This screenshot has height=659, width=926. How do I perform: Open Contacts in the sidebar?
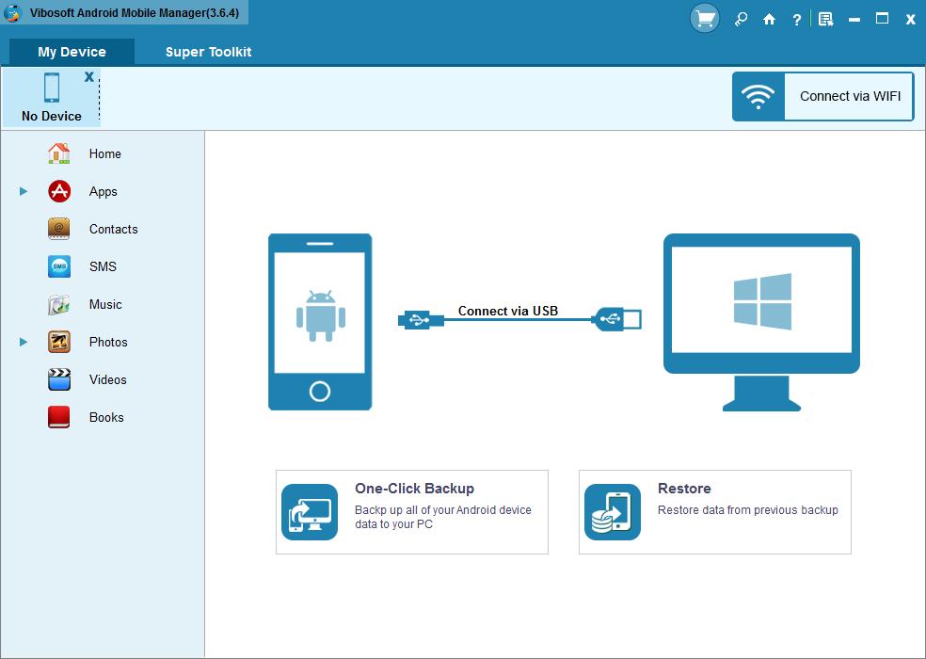coord(113,229)
